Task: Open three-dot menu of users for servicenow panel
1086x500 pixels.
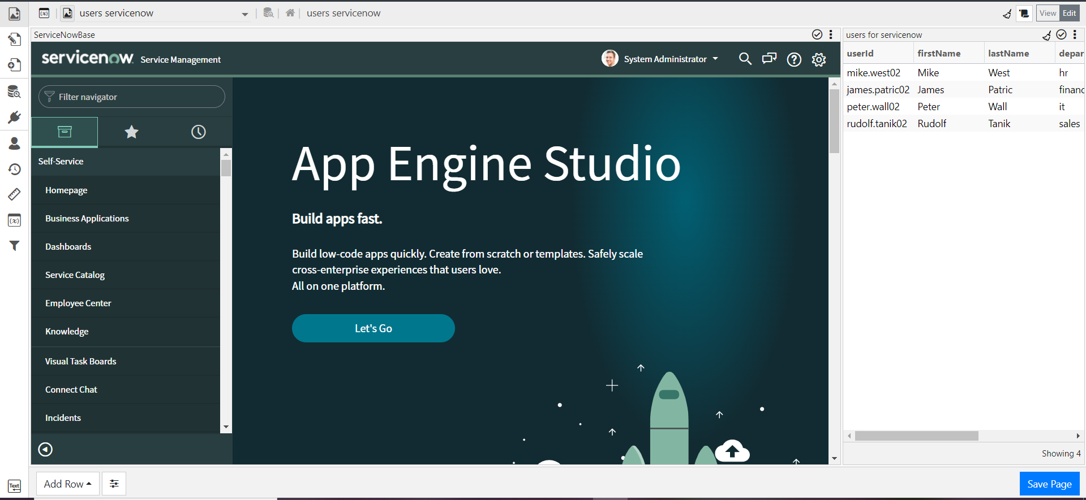Action: (1075, 34)
